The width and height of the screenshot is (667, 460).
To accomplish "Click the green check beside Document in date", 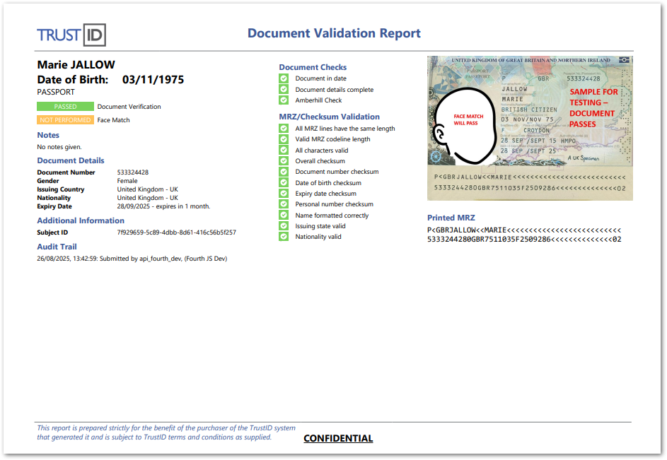I will [x=284, y=78].
